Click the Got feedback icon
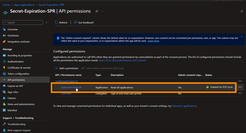The height and width of the screenshot is (133, 246). click(75, 22)
